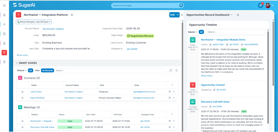The width and height of the screenshot is (278, 132).
Task: Preview Dana Whitfield record with eye icon
Action: coord(170,98)
